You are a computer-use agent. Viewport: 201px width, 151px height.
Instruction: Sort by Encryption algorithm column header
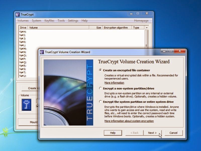click(x=117, y=28)
